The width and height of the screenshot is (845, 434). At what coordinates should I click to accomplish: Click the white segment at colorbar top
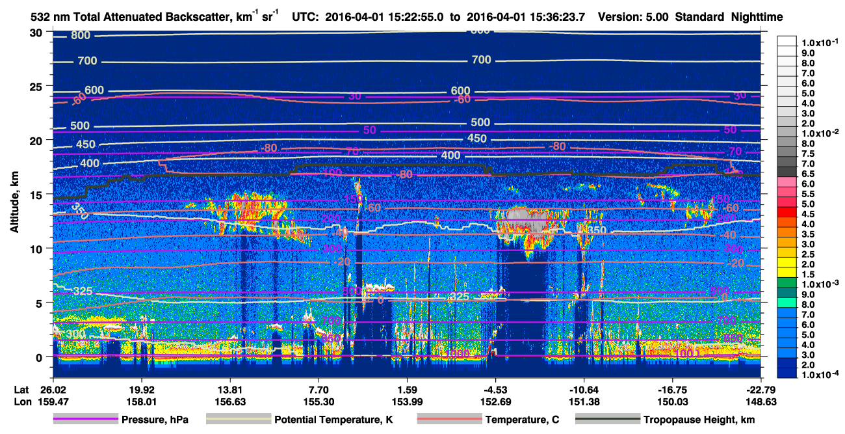[788, 40]
